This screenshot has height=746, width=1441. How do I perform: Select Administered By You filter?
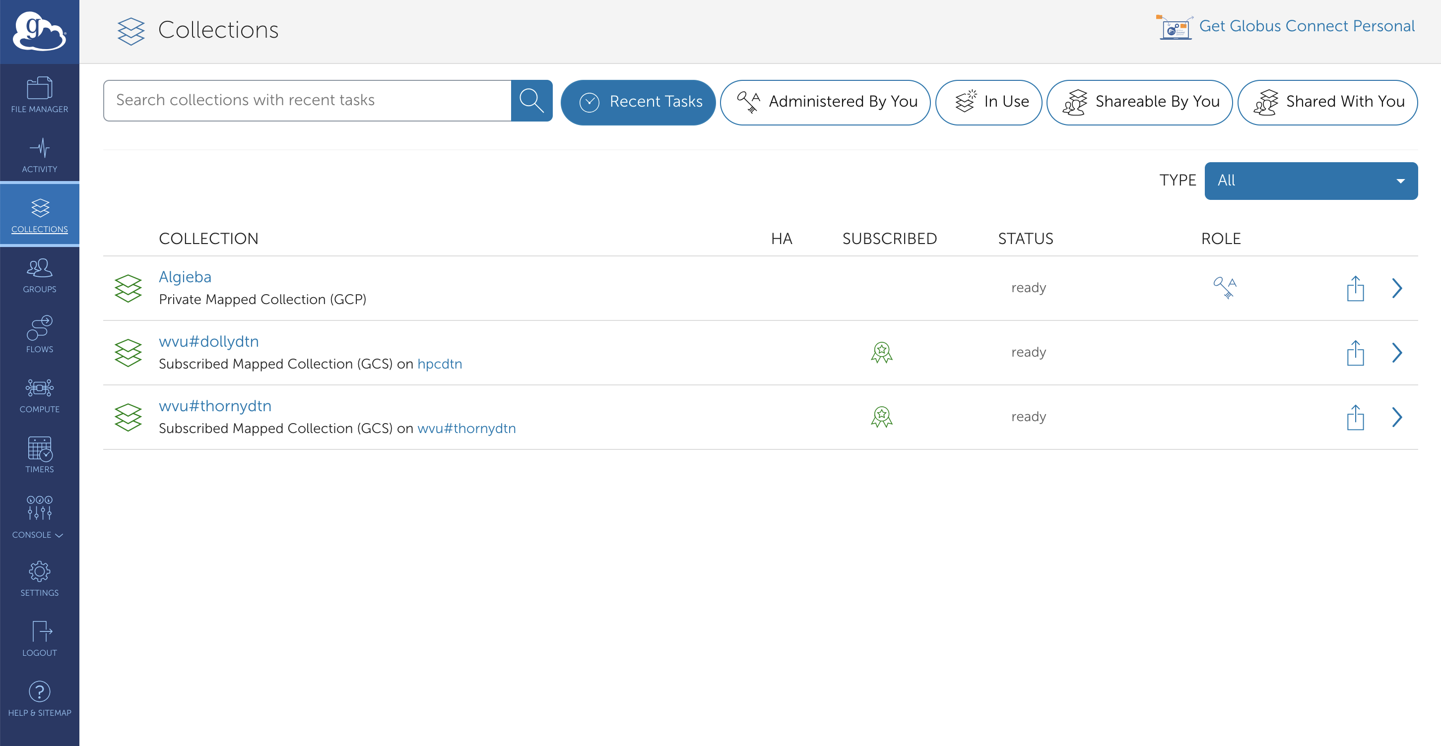click(825, 102)
